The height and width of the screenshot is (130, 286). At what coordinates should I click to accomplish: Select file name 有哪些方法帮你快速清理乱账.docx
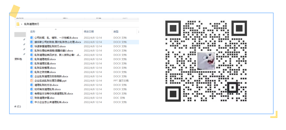coord(53,94)
